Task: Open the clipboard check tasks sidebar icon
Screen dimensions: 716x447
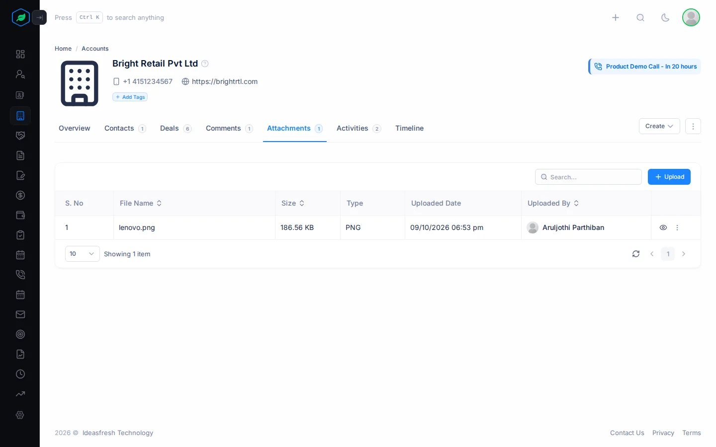Action: pos(20,235)
